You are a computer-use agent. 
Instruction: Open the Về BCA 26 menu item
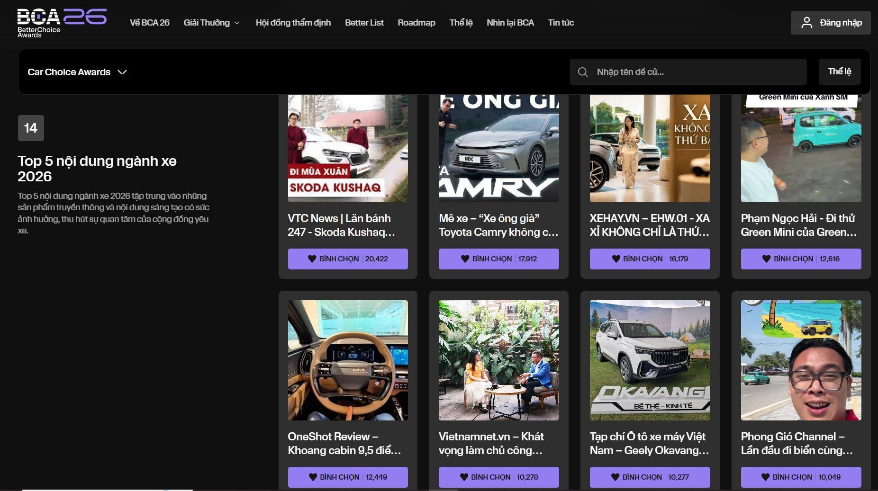click(x=150, y=23)
